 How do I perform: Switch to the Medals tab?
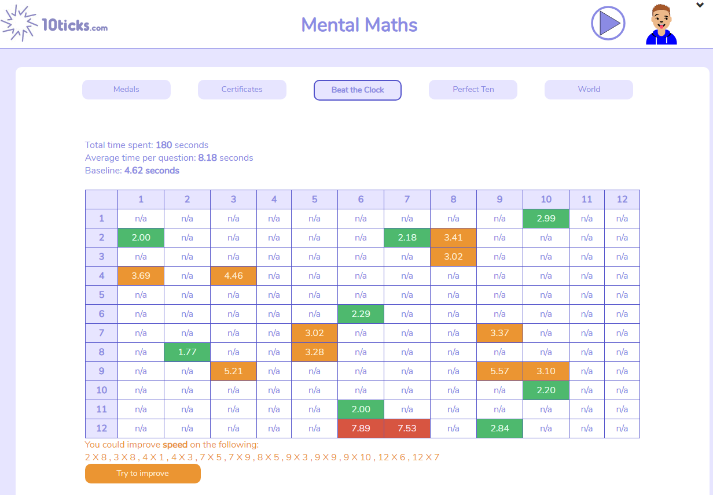126,90
